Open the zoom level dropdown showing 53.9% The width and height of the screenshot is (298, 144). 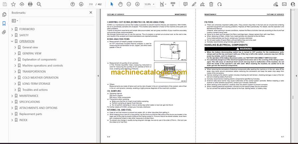point(149,4)
